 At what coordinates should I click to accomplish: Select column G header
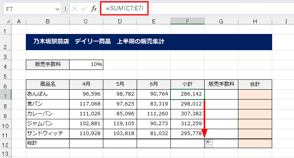221,21
